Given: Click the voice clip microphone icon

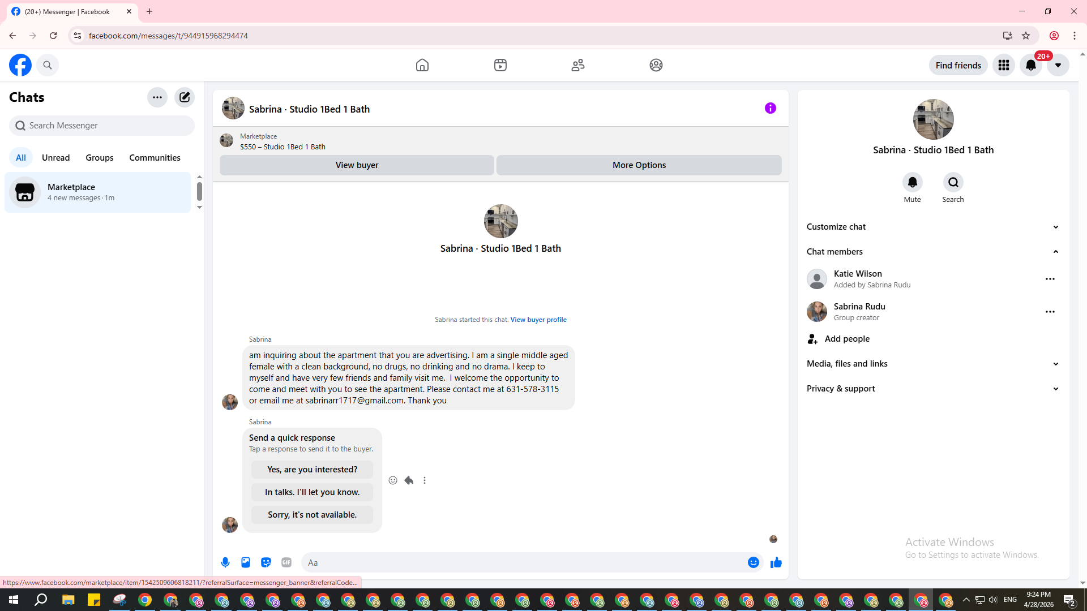Looking at the screenshot, I should [x=225, y=562].
